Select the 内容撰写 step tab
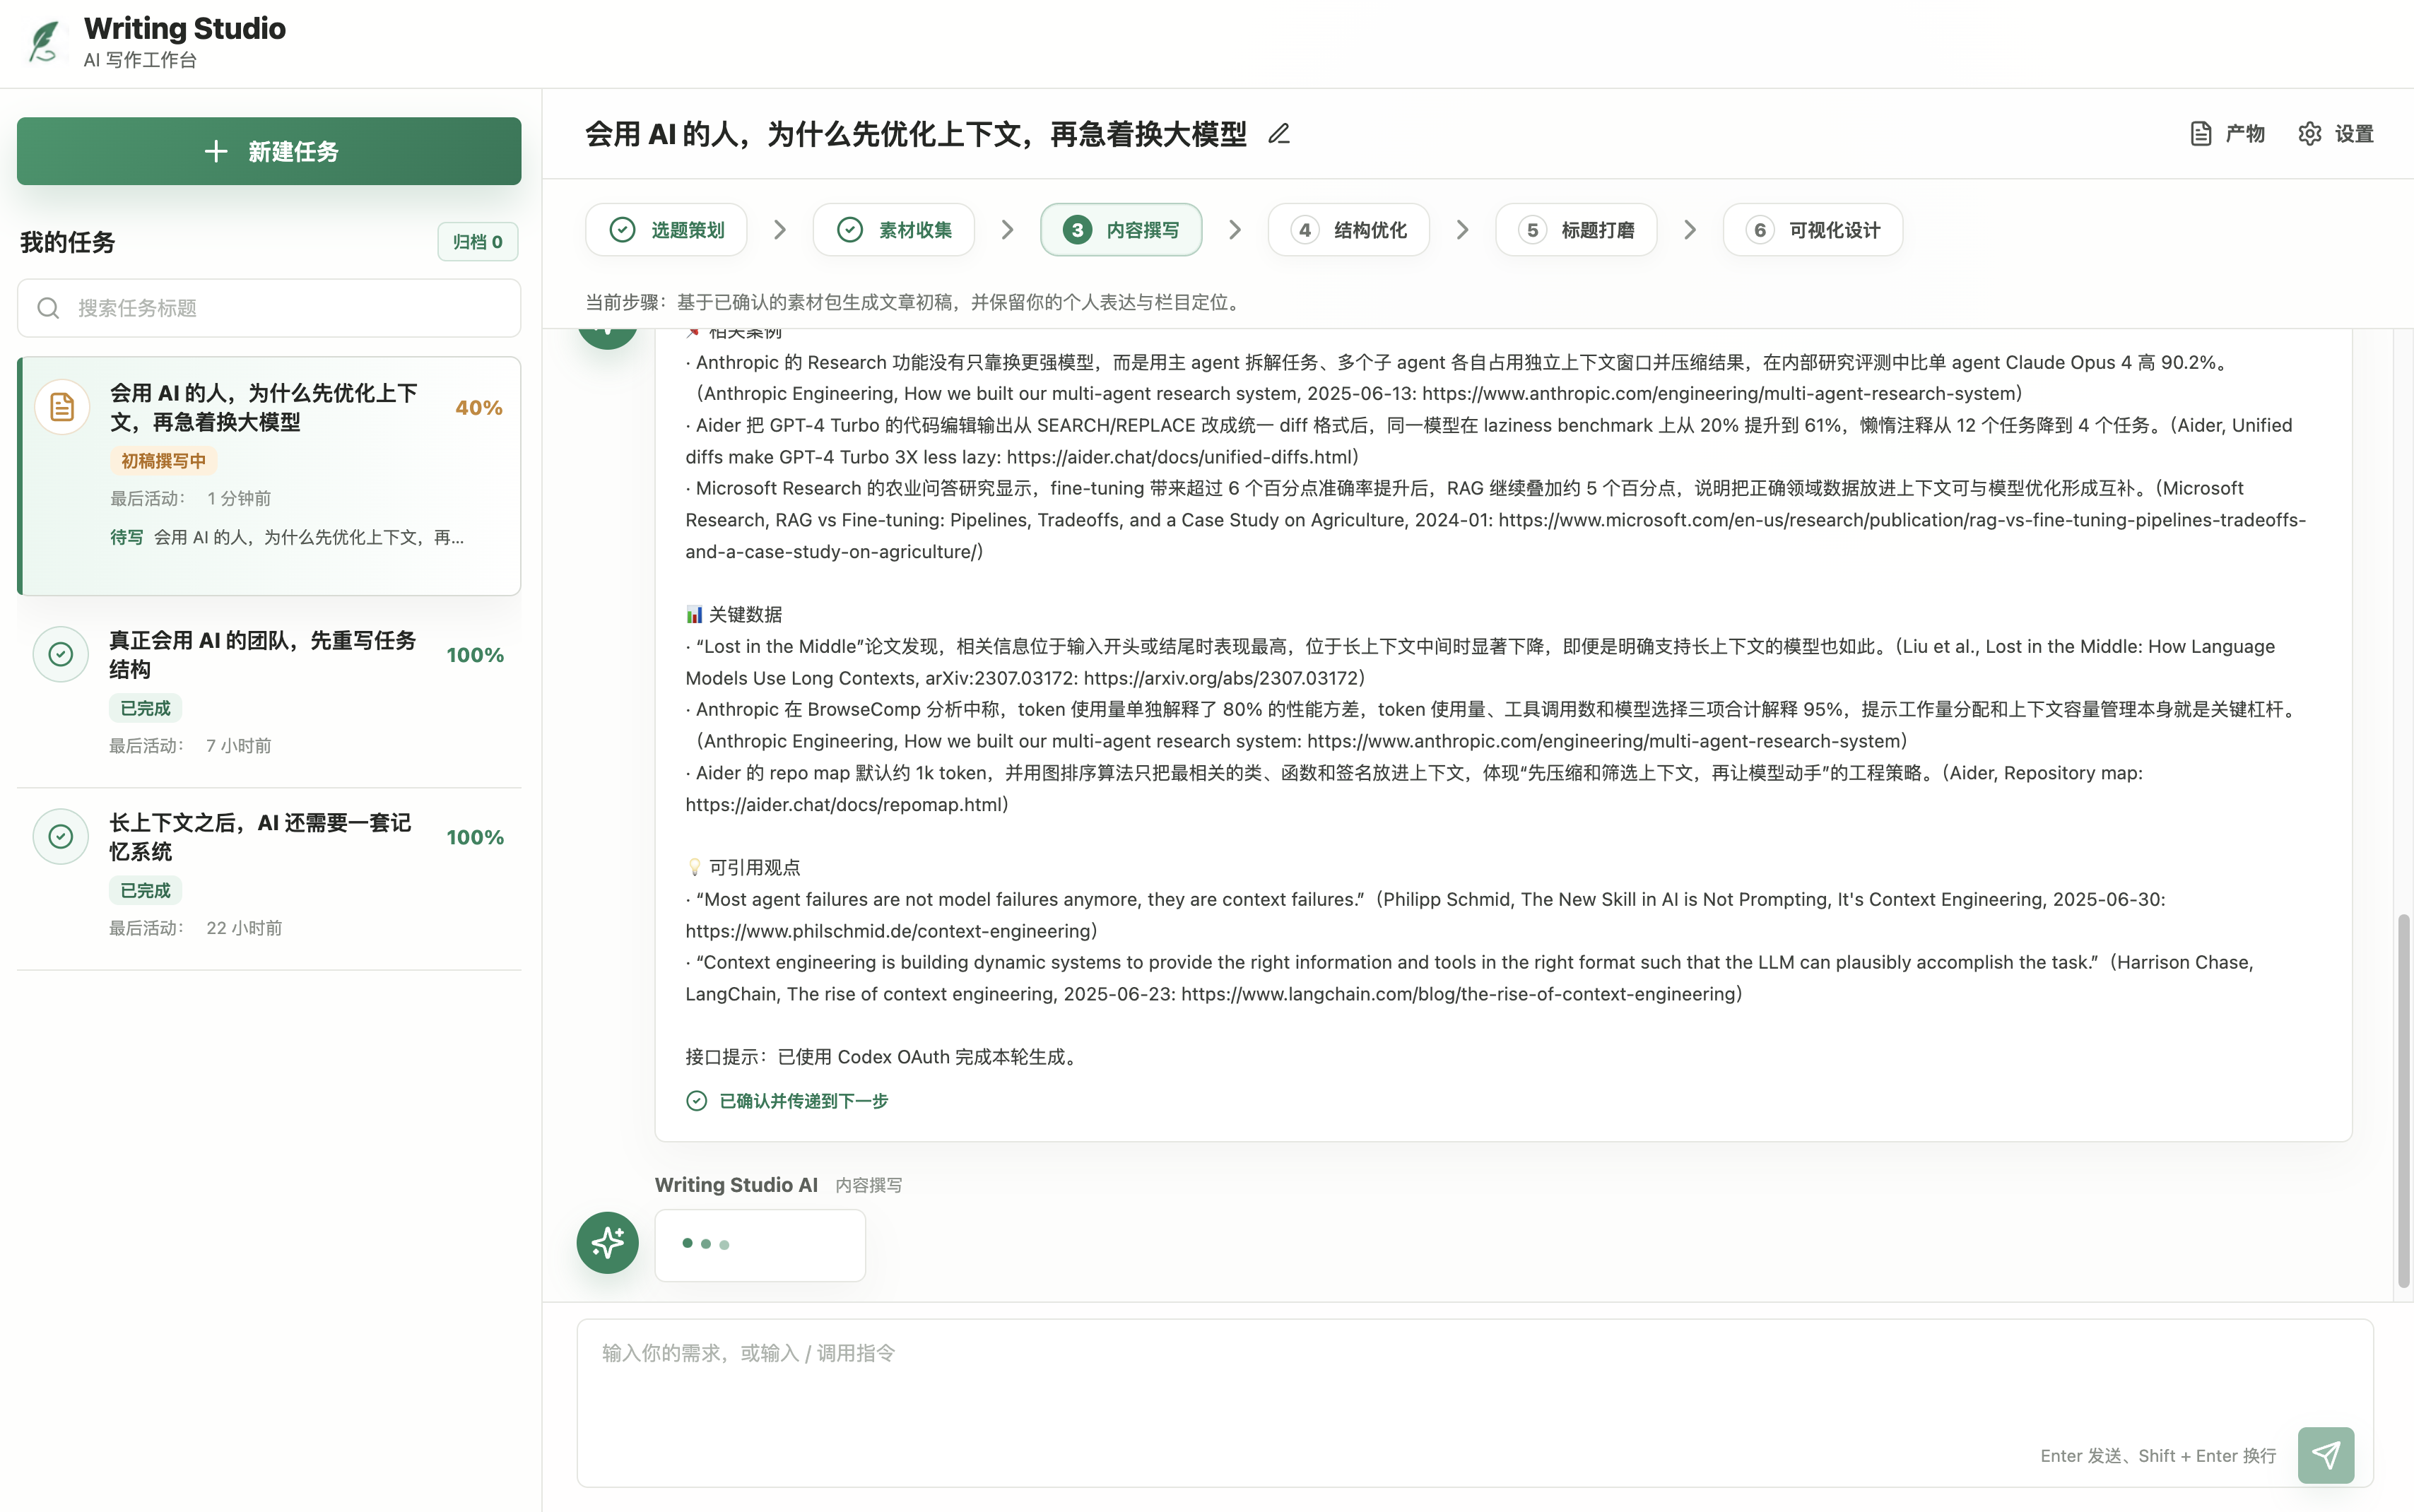Viewport: 2414px width, 1512px height. 1121,230
